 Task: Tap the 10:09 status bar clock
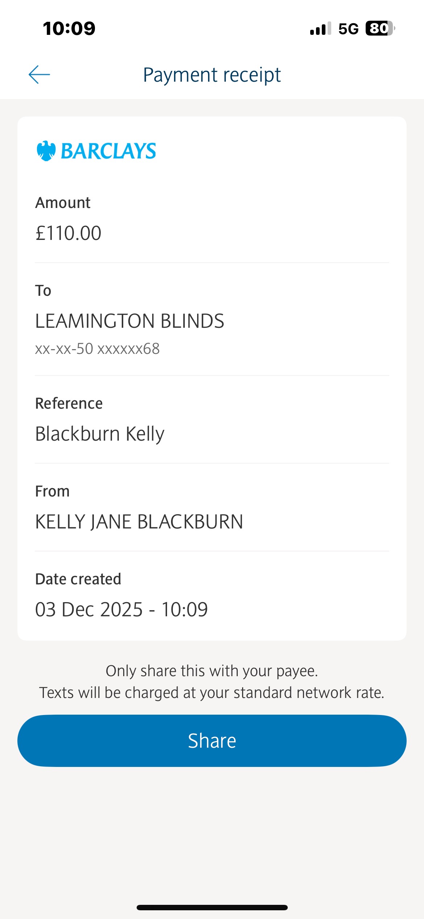tap(69, 28)
